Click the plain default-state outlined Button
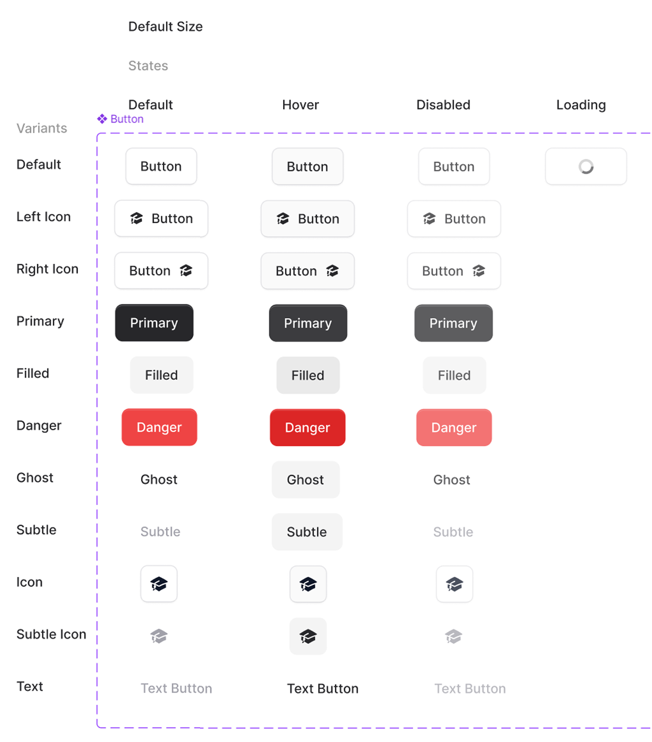 click(x=161, y=166)
